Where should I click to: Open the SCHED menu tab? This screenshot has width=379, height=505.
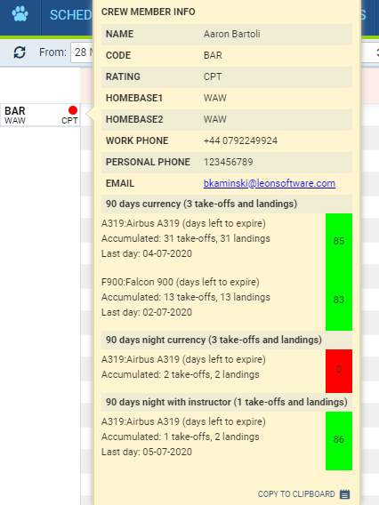pyautogui.click(x=71, y=15)
